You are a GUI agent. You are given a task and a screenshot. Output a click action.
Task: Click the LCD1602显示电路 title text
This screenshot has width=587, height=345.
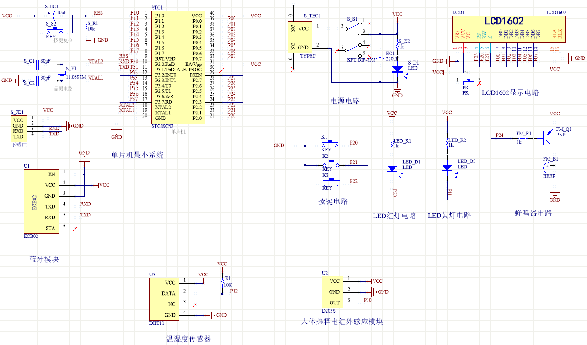(x=510, y=92)
